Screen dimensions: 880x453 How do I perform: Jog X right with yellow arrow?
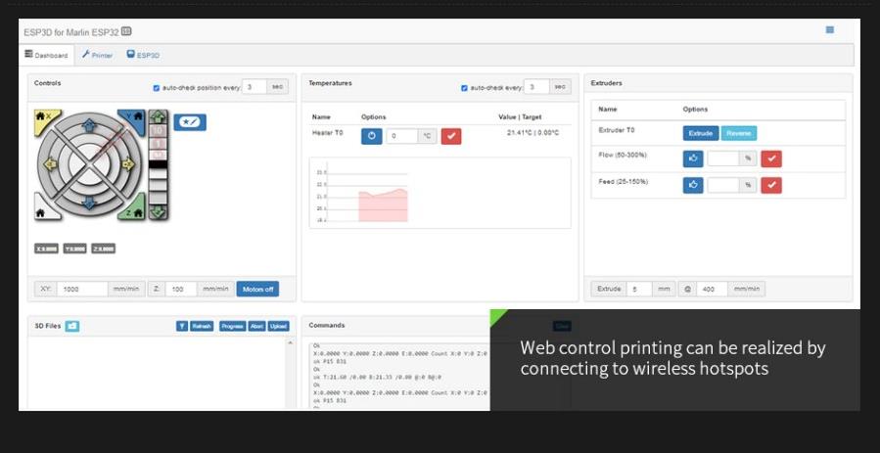[x=128, y=164]
